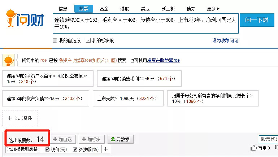Uncheck the 涨跌幅(%) indicator checkbox
Screen dimensions: 278x157
[x=75, y=149]
